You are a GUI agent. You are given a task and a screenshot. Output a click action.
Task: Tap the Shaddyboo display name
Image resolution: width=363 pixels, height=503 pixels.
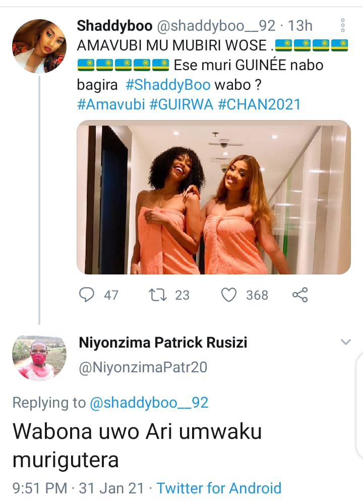click(111, 25)
